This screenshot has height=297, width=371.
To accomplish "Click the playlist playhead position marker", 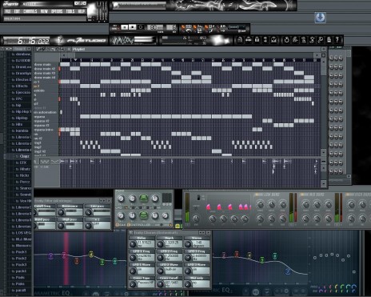I will (x=76, y=60).
